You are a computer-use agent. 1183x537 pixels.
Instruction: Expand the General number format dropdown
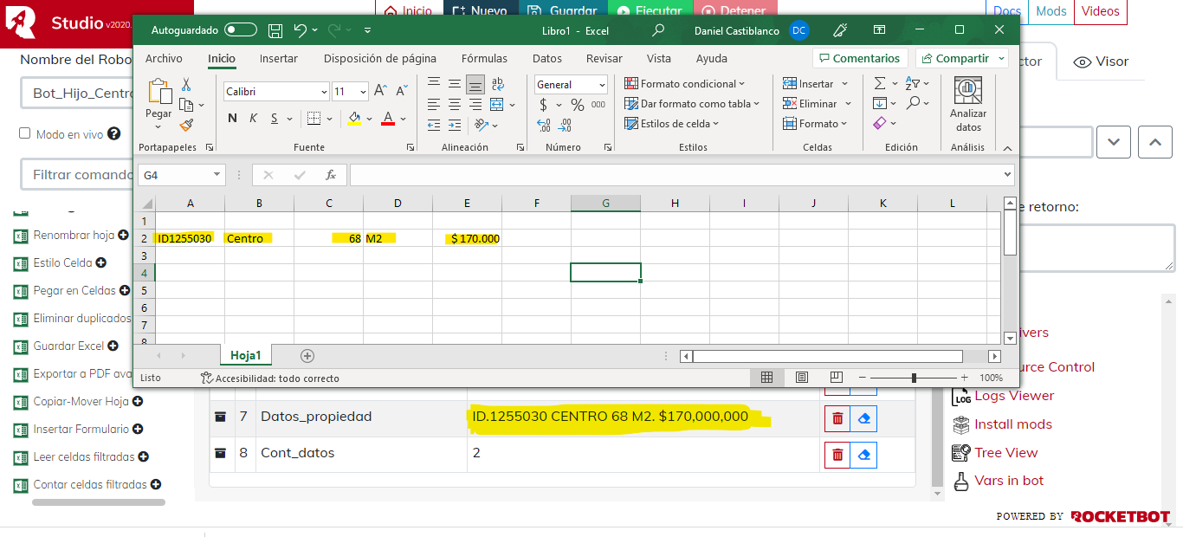tap(601, 85)
